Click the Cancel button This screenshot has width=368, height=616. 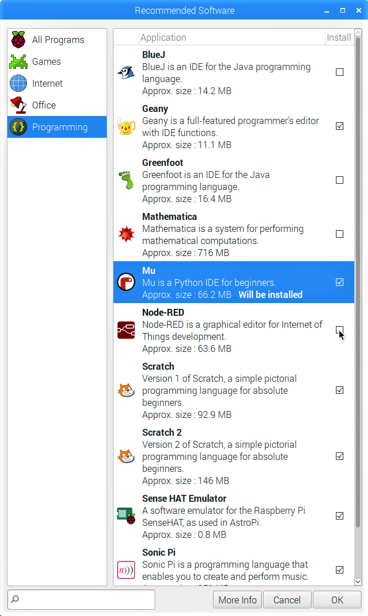[287, 600]
